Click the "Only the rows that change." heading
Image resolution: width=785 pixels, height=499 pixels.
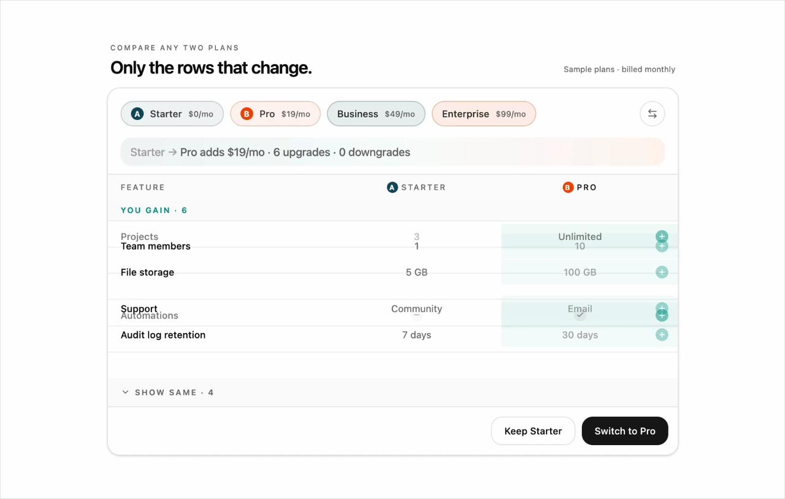point(211,67)
